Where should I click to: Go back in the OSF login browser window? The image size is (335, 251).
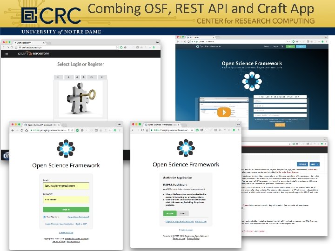point(13,130)
